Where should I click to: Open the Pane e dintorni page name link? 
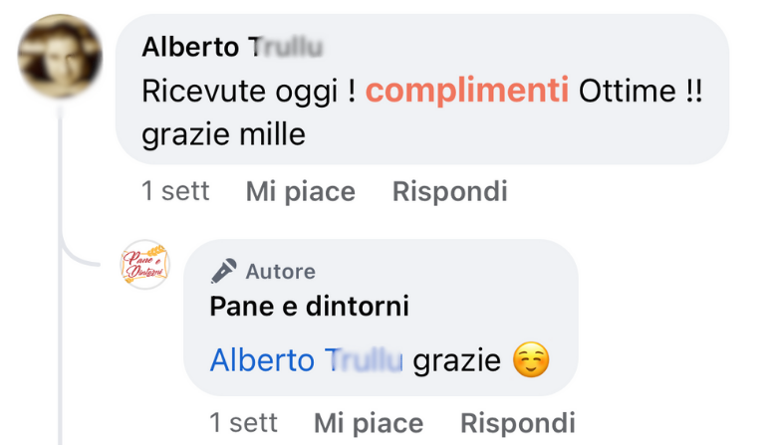tap(309, 307)
